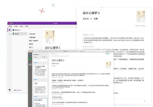This screenshot has height=107, width=153.
Task: Click the green new note button
Action: click(30, 59)
